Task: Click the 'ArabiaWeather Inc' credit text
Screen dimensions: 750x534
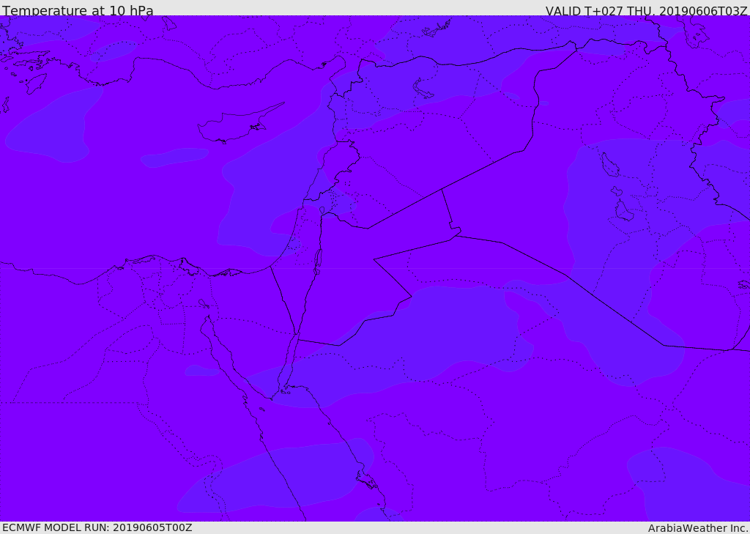Action: point(698,528)
